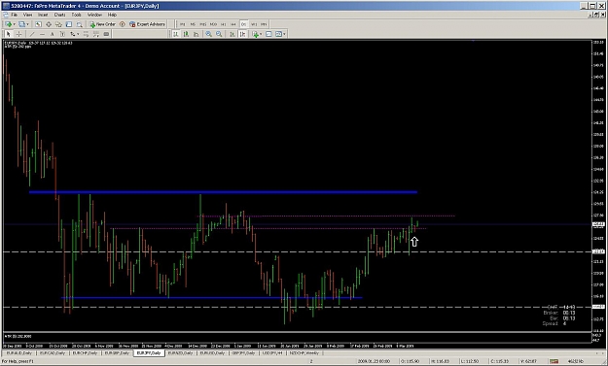The image size is (608, 366).
Task: Select the Horizontal Line drawing tool
Action: (x=42, y=34)
